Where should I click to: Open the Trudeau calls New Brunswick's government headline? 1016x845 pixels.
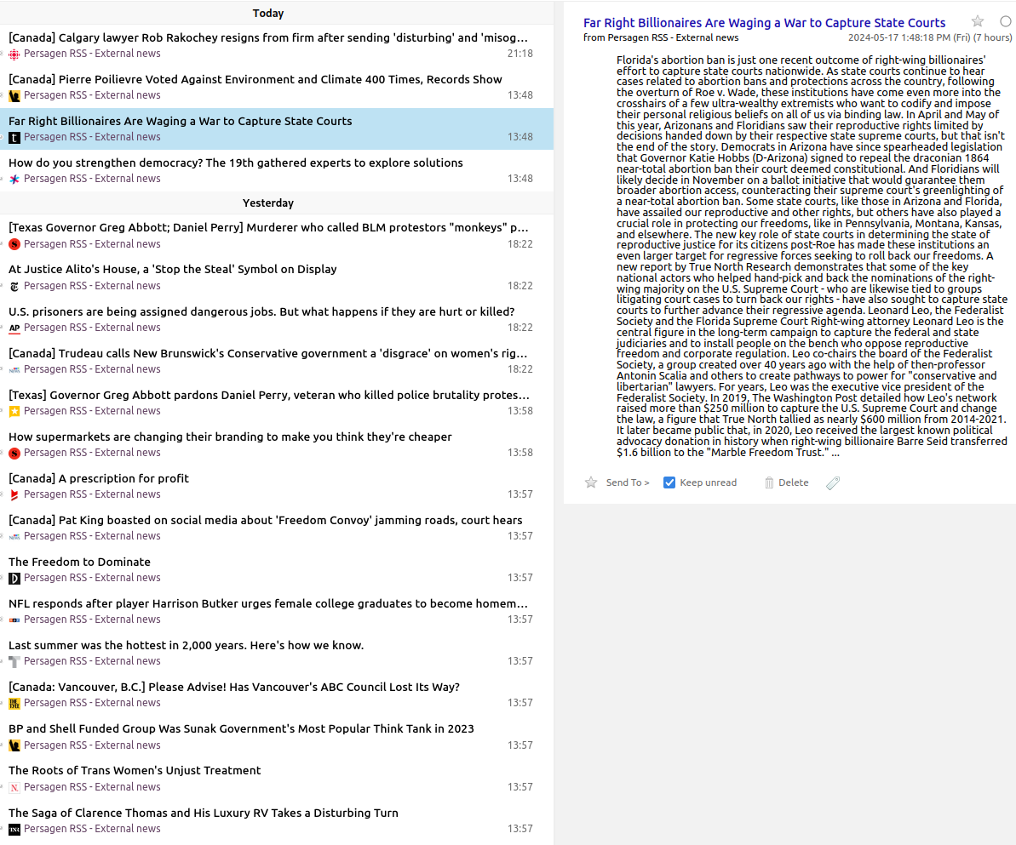point(268,353)
